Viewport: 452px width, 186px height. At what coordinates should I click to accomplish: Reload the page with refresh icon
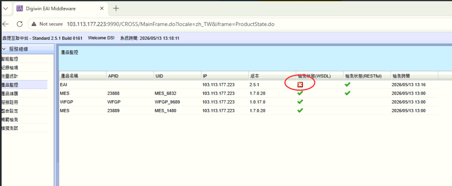(x=20, y=24)
